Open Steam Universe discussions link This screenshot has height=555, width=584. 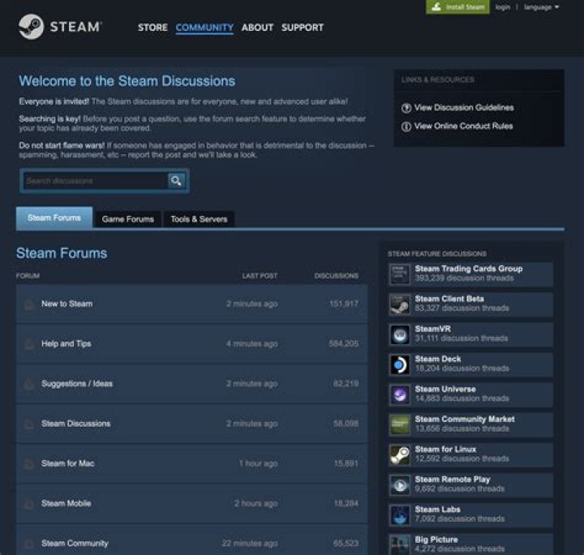point(445,389)
